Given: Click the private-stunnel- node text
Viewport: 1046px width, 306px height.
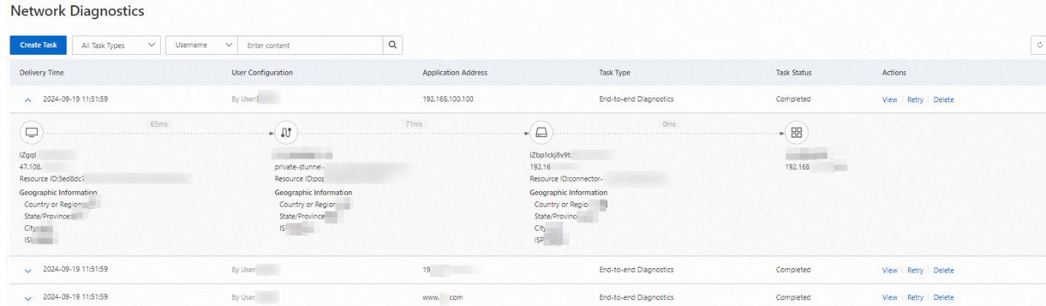Looking at the screenshot, I should 299,167.
